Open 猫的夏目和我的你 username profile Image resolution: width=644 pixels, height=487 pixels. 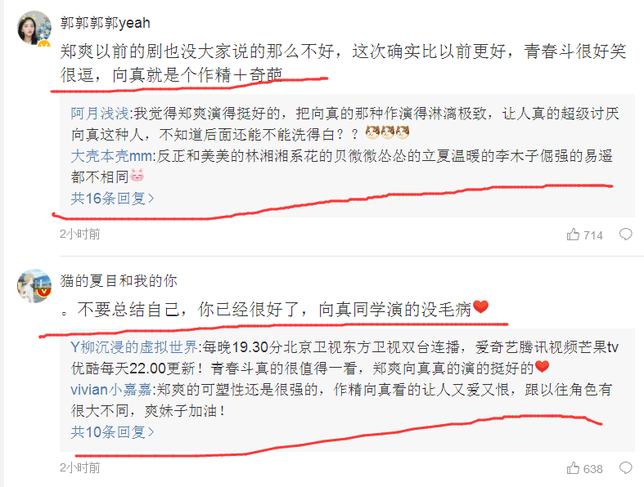coord(119,281)
